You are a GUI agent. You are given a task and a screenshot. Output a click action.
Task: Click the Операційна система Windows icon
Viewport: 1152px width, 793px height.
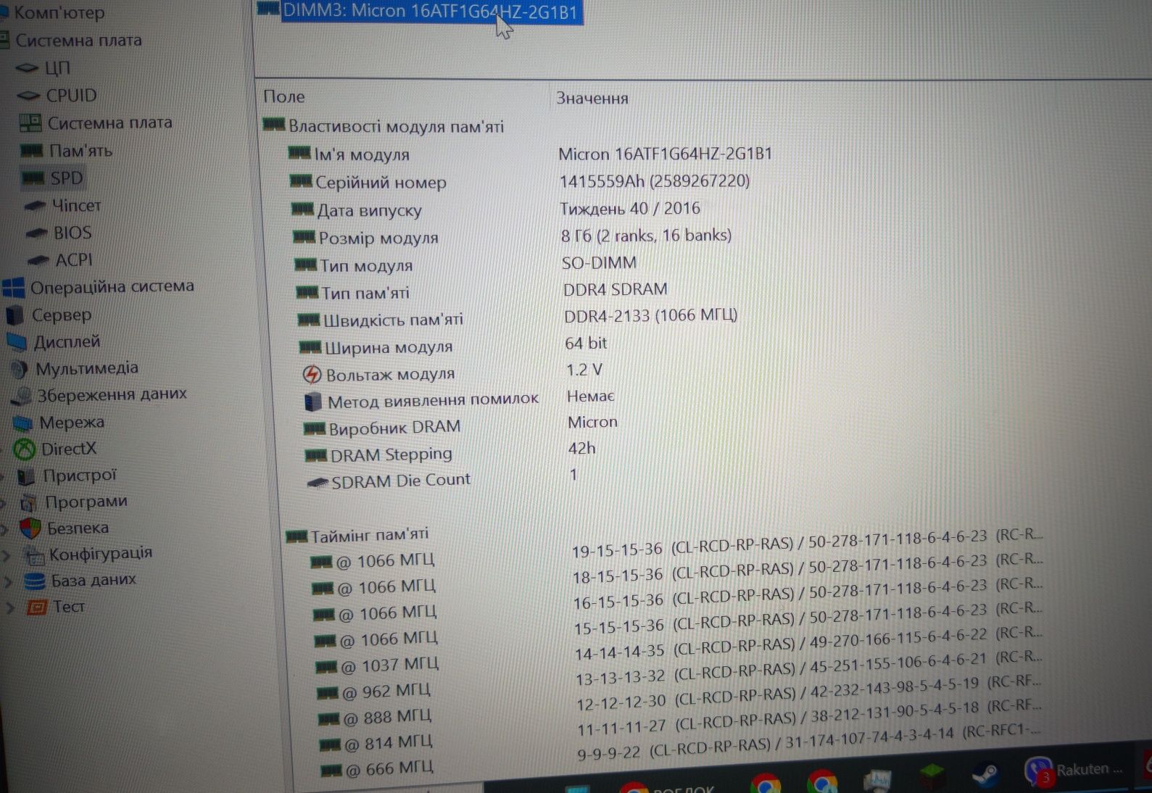(x=13, y=288)
